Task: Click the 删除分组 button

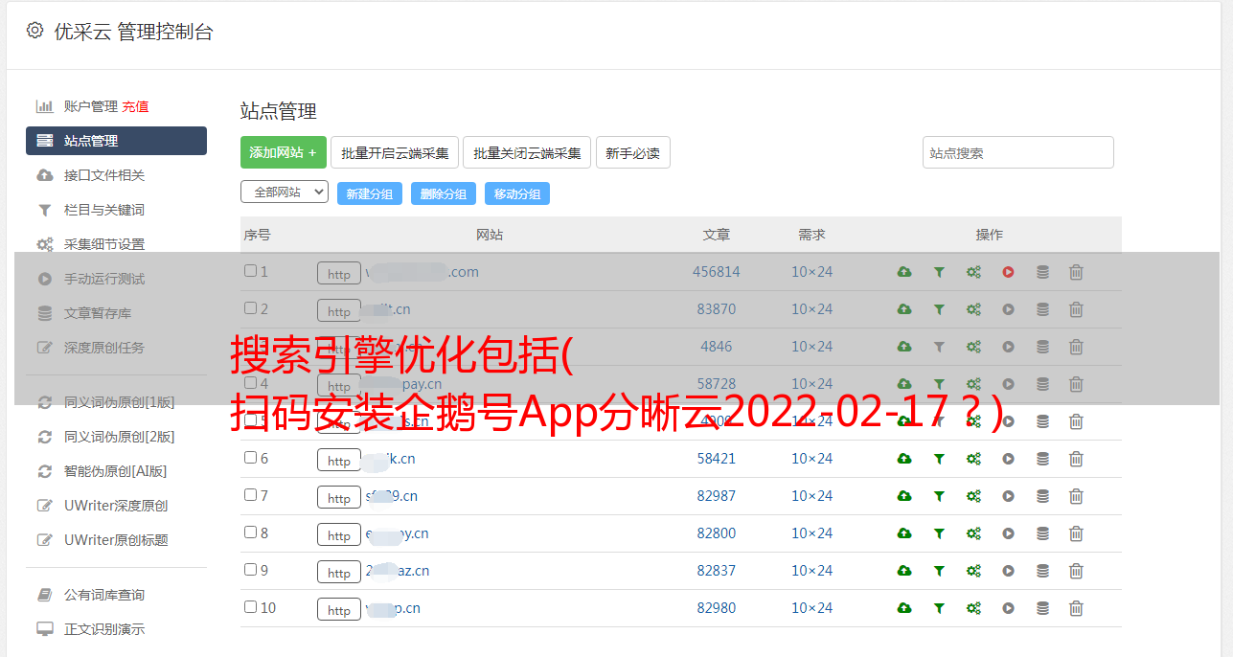Action: point(444,193)
